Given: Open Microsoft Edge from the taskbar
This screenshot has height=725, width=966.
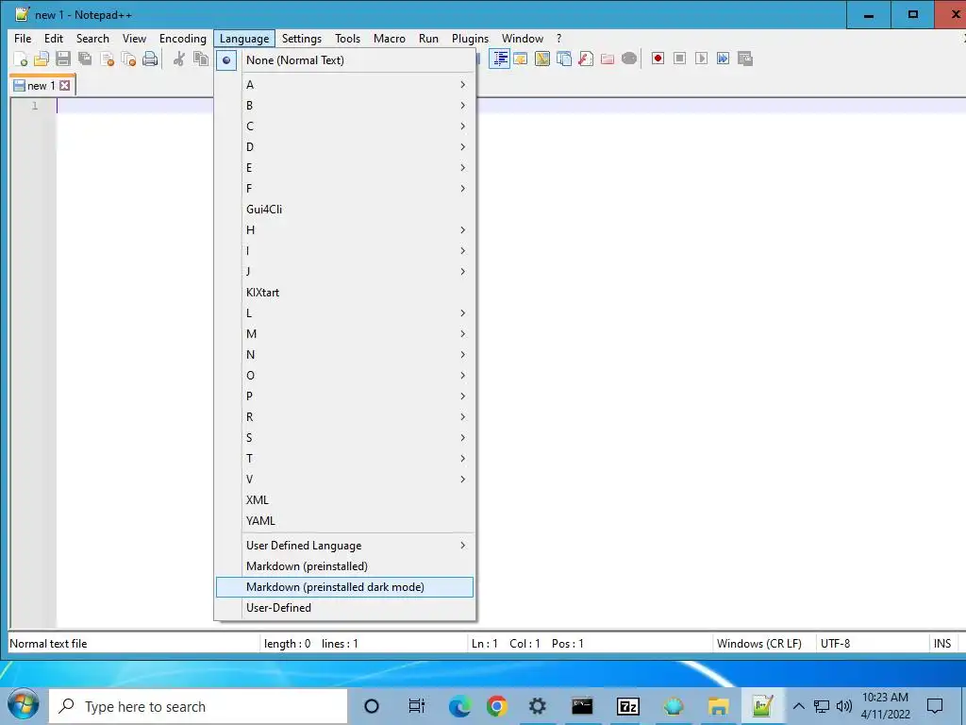Looking at the screenshot, I should 459,706.
